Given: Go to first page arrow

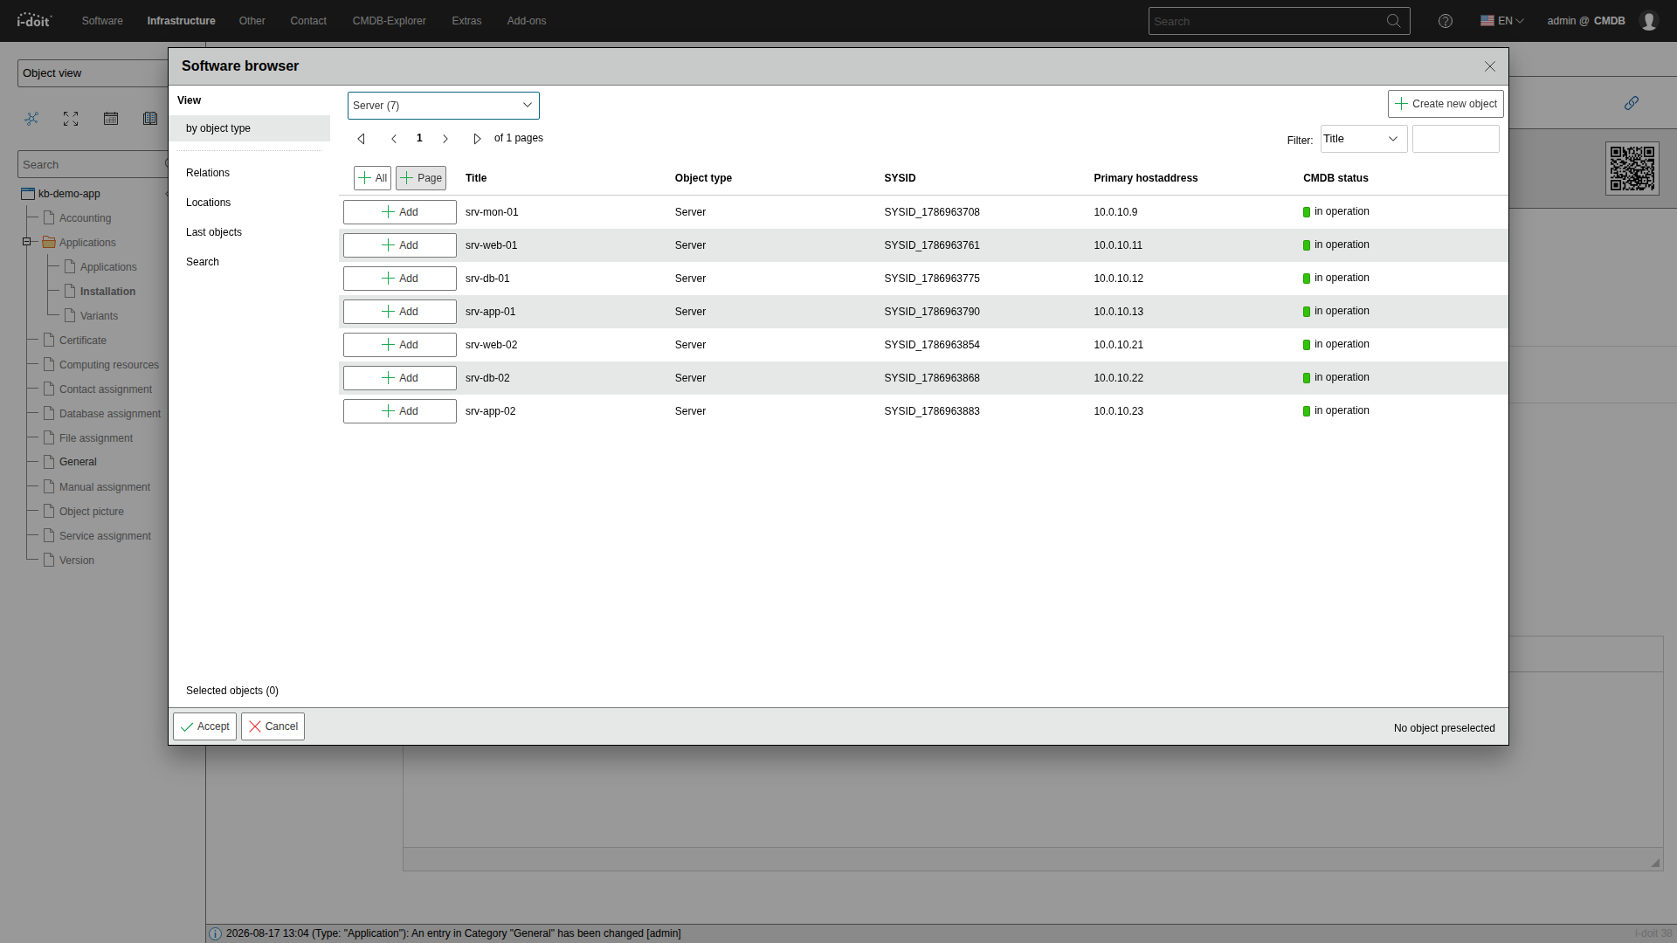Looking at the screenshot, I should pyautogui.click(x=361, y=139).
